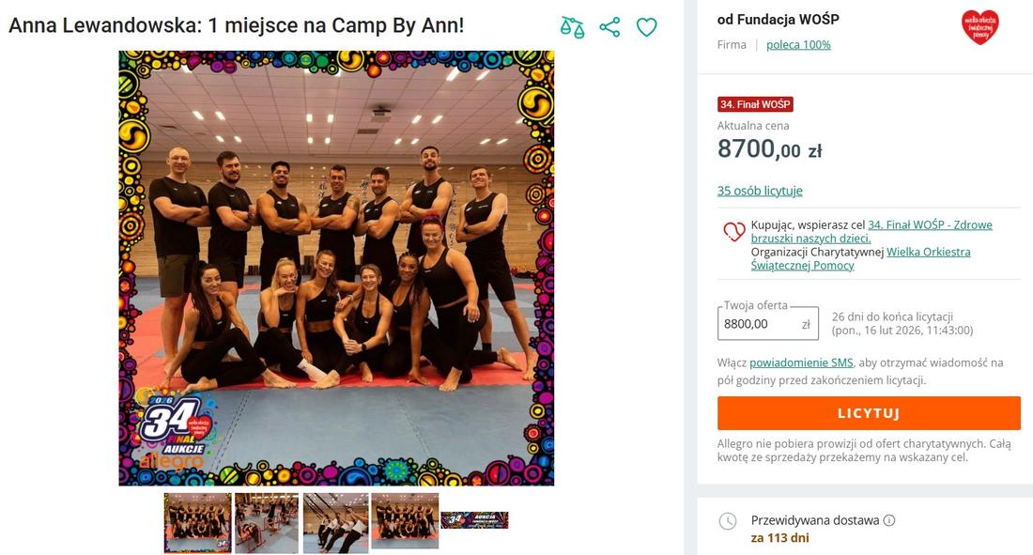Click the info icon next to Przewidywana dostawa

point(889,520)
